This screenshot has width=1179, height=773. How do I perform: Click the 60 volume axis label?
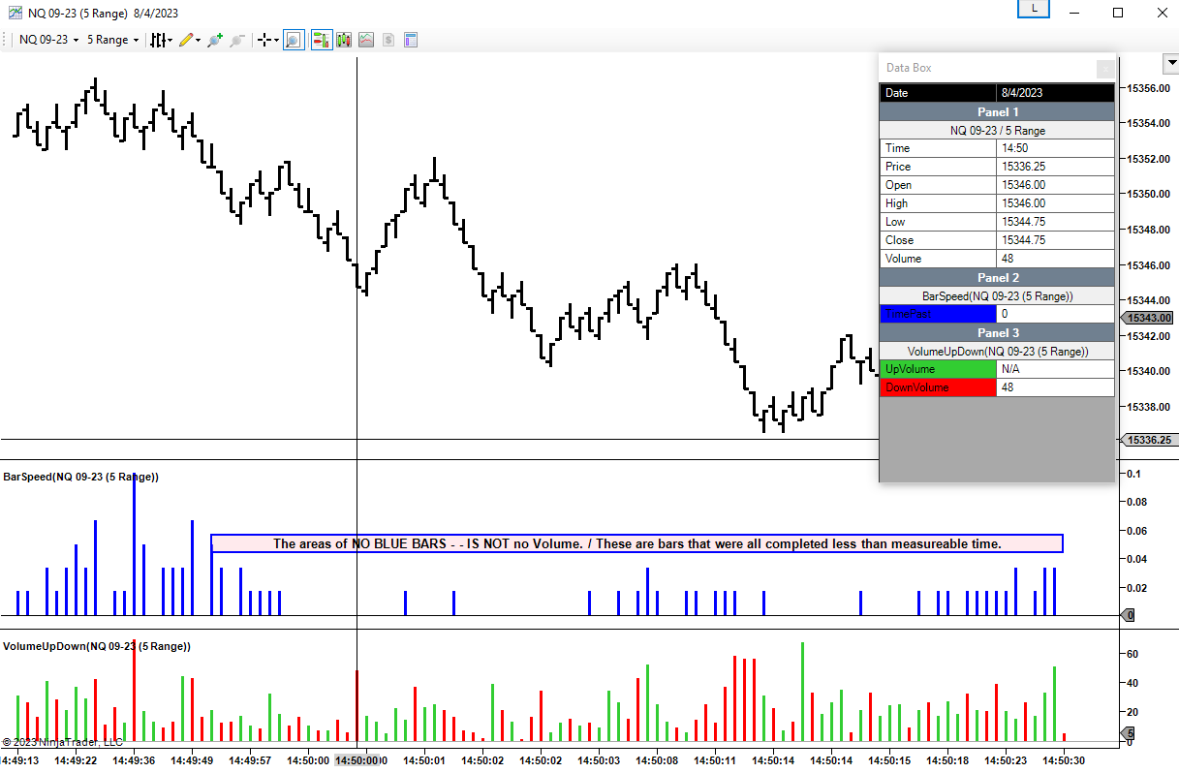[1133, 655]
